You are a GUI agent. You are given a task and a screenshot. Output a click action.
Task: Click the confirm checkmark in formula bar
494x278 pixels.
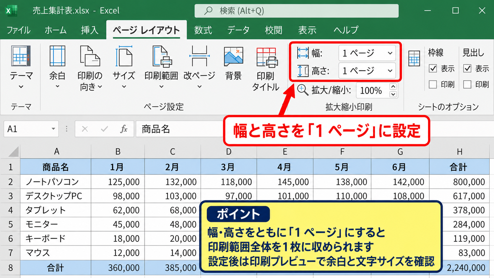104,129
